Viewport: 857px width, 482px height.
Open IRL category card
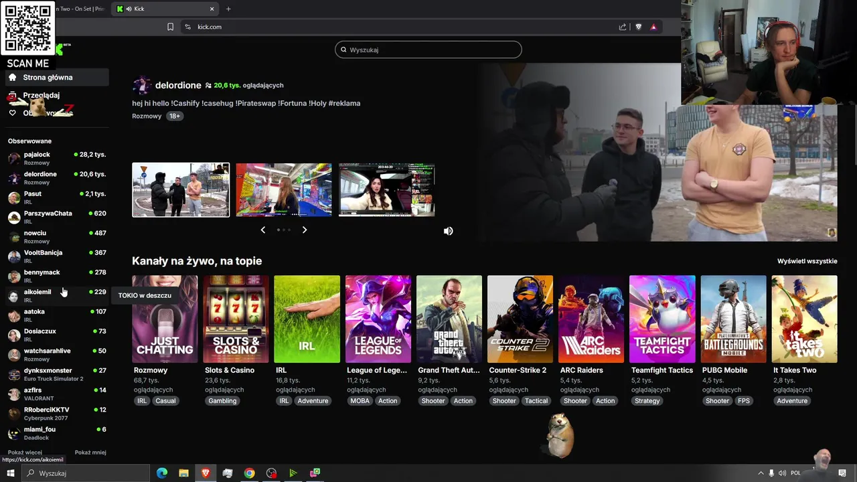pyautogui.click(x=307, y=319)
